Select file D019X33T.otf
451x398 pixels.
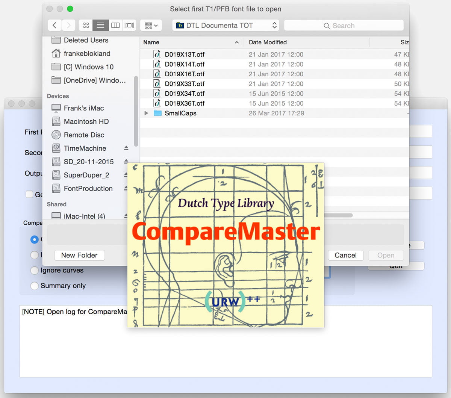tap(274, 84)
